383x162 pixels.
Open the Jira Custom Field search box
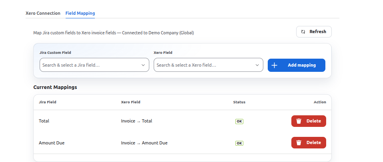pos(94,65)
